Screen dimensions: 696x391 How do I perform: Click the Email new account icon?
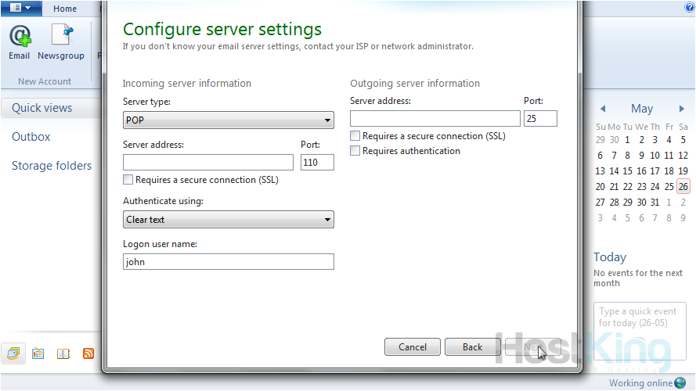(19, 41)
